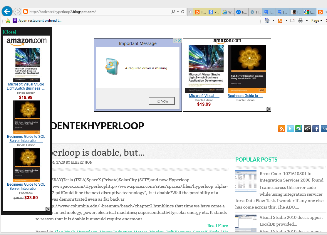Switch to the Google Maps 'L...' tab
This screenshot has height=235, width=327.
(x=310, y=12)
